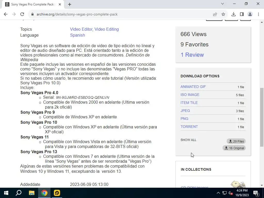This screenshot has height=198, width=264.
Task: Click the Chrome taskbar icon
Action: (x=44, y=193)
